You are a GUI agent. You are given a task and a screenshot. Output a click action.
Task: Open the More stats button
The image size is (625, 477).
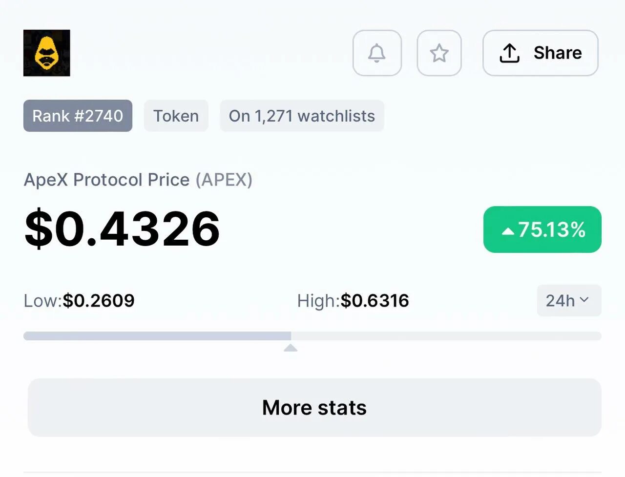click(314, 408)
